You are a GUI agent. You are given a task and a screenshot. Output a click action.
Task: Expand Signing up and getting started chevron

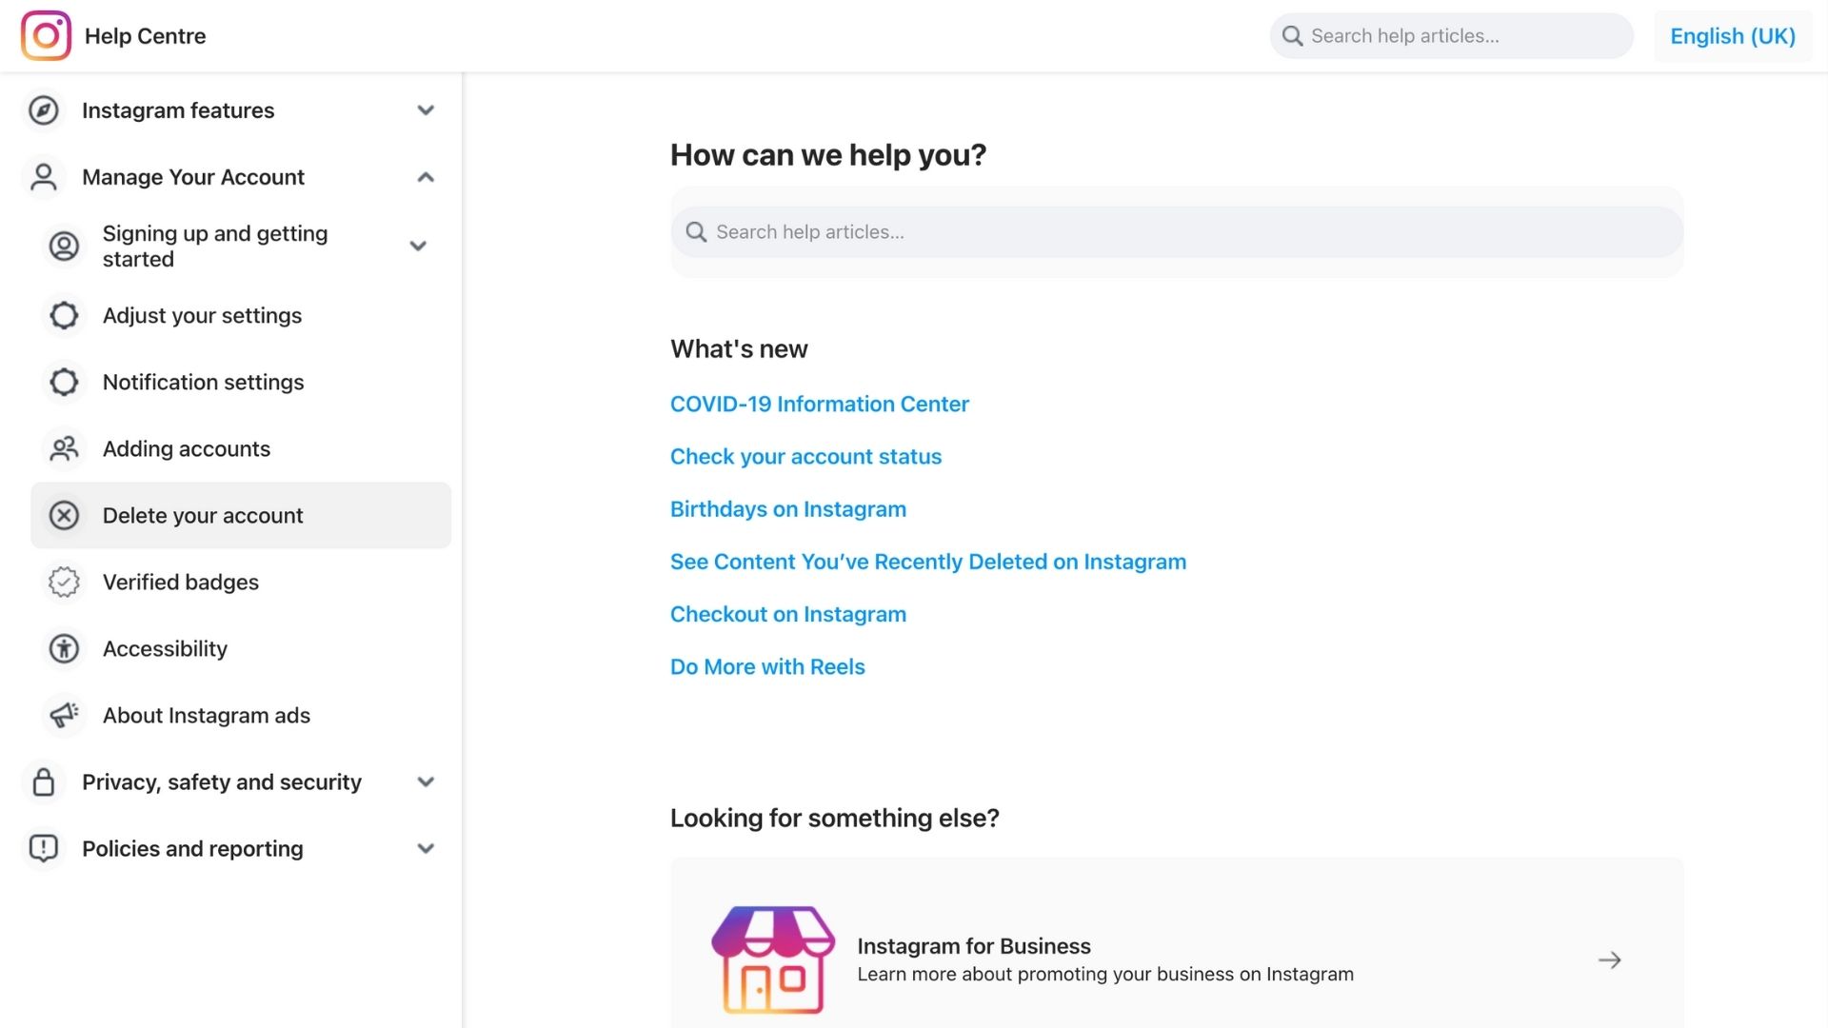pos(417,246)
